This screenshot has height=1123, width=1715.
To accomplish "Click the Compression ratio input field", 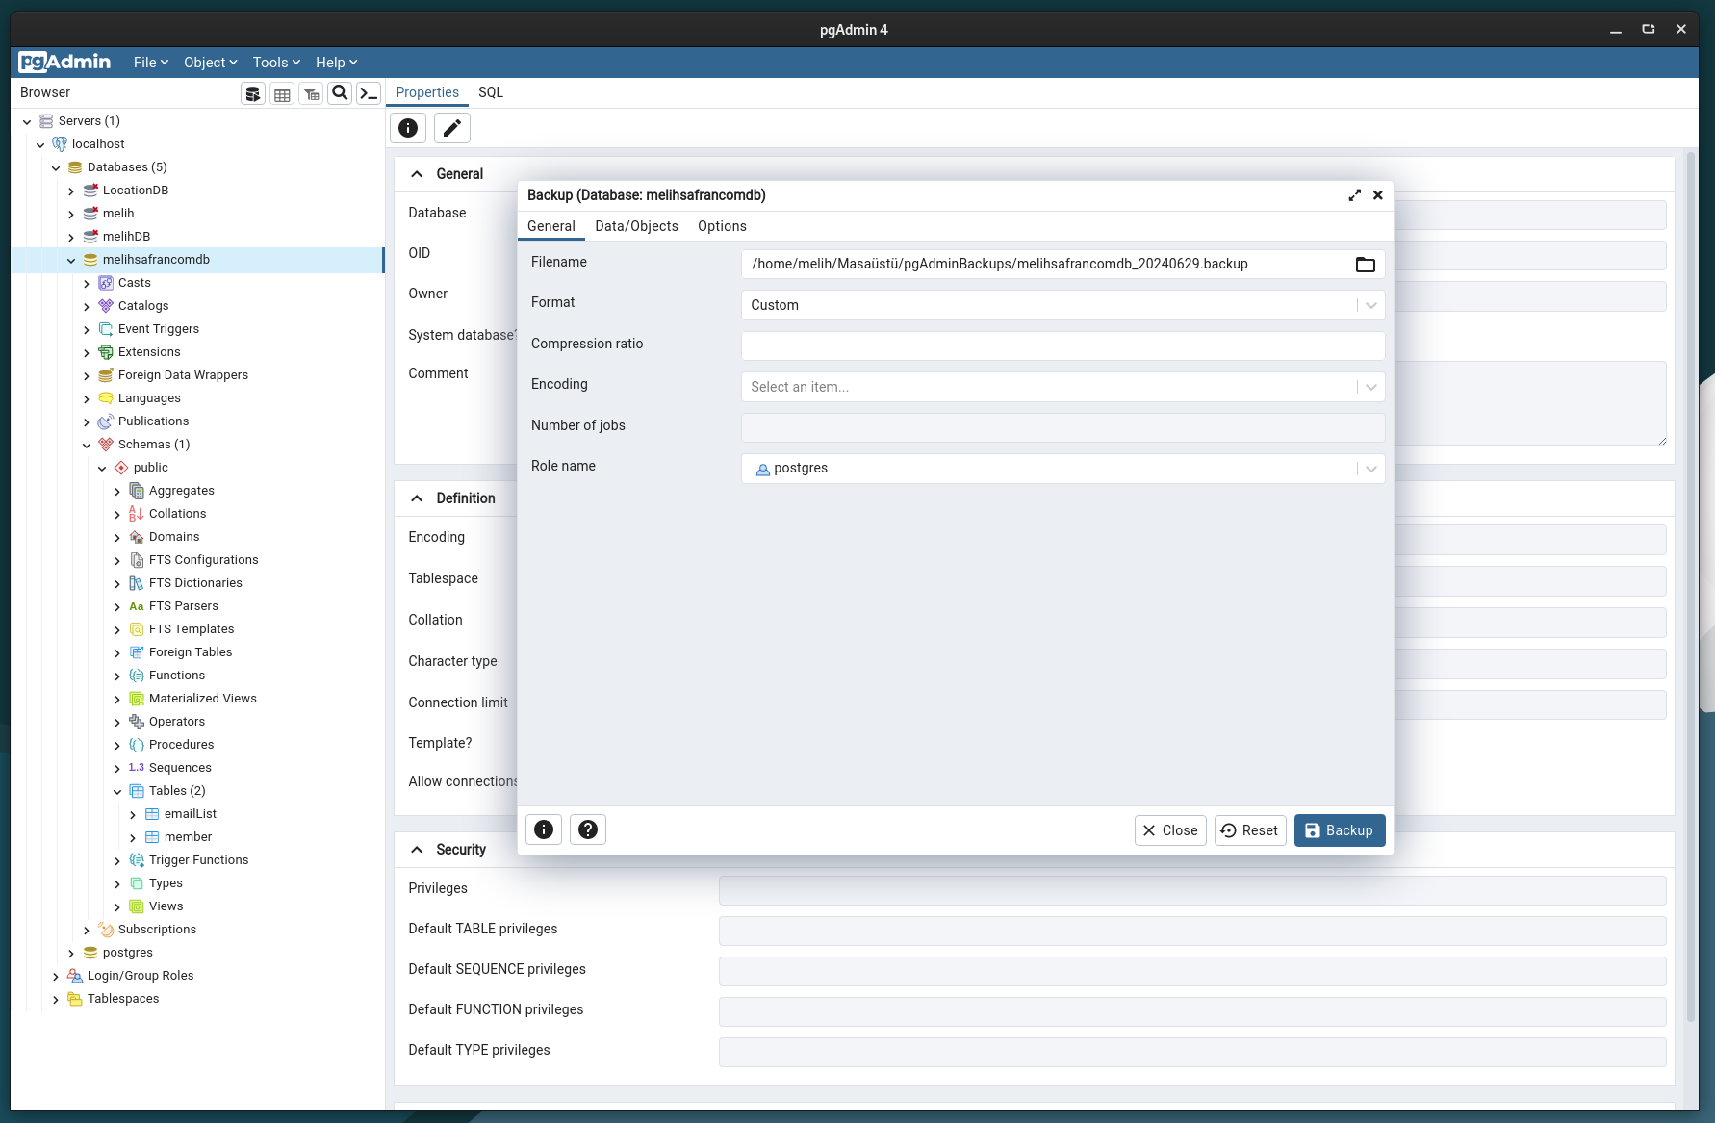I will (x=1062, y=345).
